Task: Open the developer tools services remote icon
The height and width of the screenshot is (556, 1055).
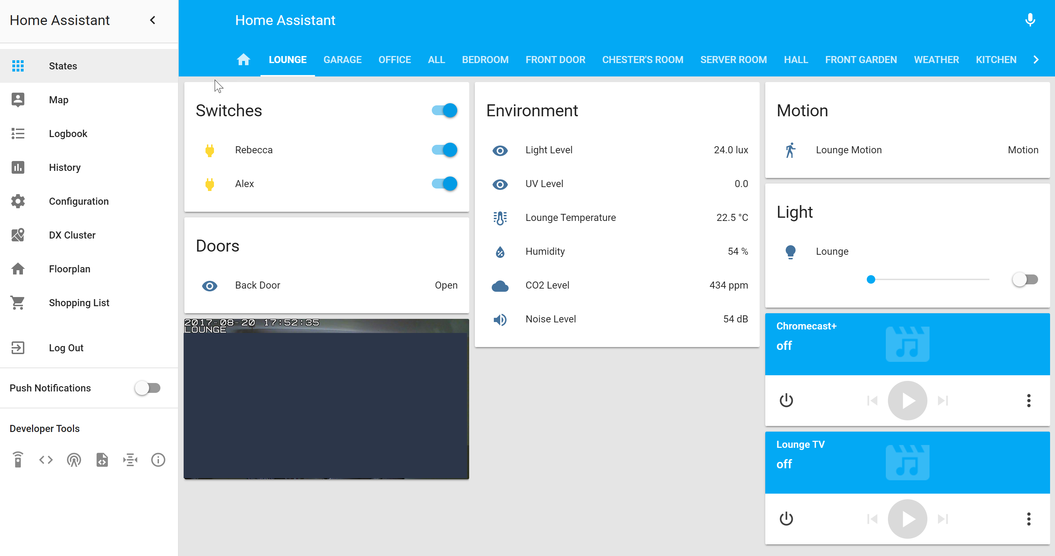Action: [18, 460]
